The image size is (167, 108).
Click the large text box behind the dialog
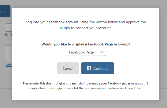[8, 53]
